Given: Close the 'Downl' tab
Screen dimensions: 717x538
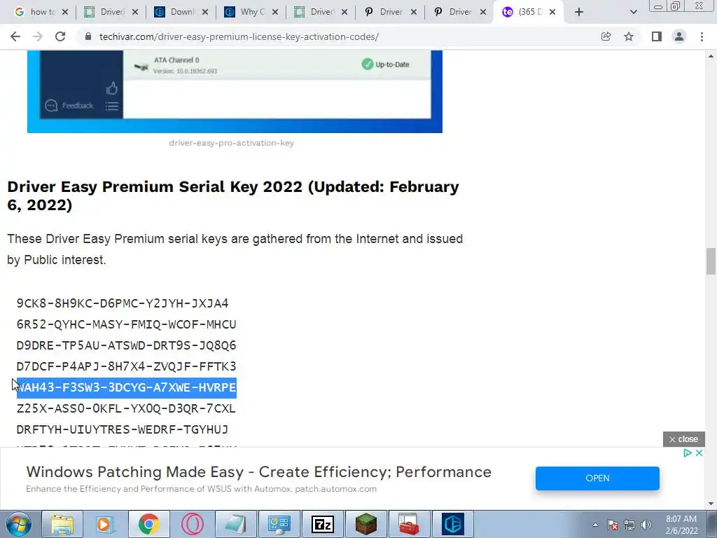Looking at the screenshot, I should 205,12.
